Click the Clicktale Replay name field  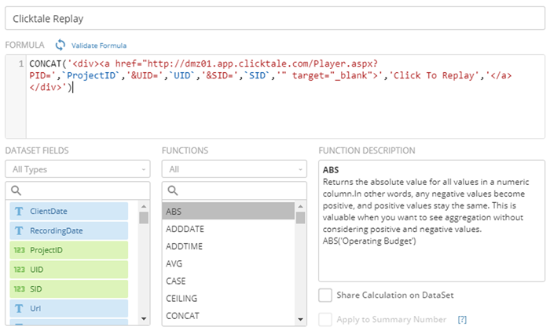275,16
